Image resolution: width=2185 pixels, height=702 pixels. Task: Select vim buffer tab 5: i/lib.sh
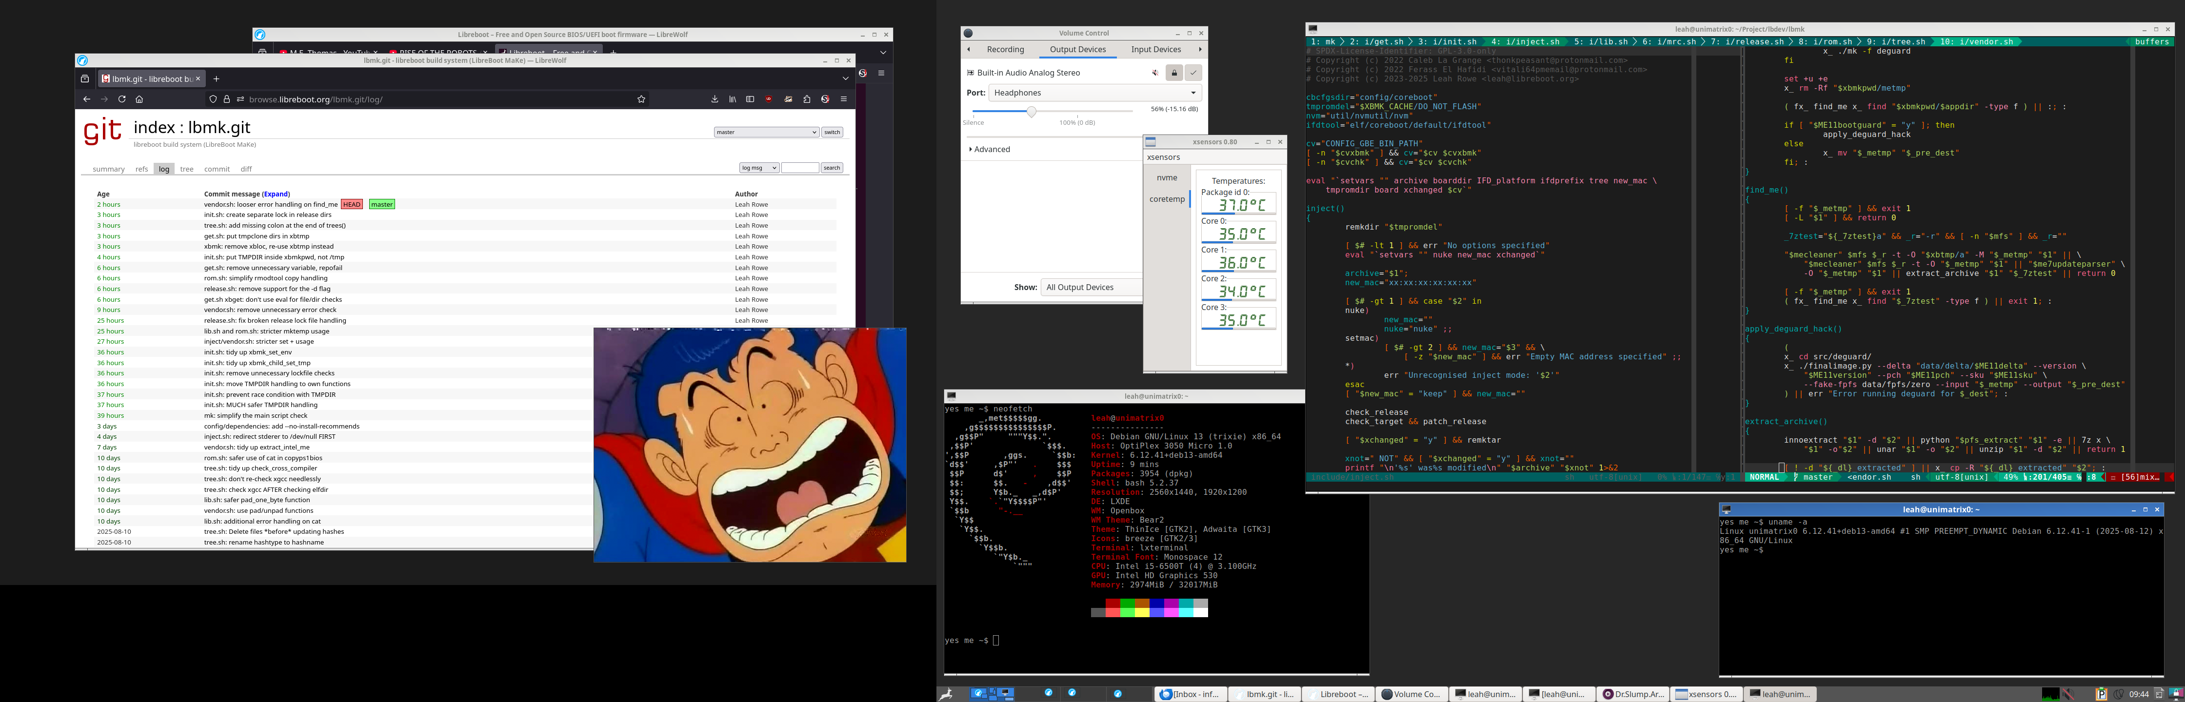(1601, 41)
